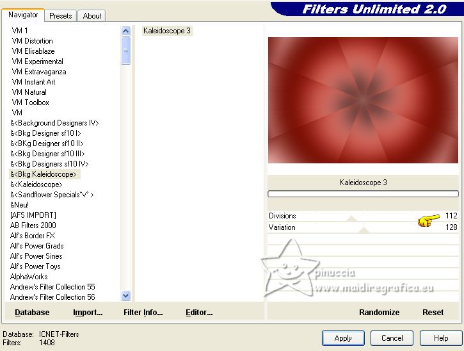Cancel the filter dialog
The image size is (464, 351).
pos(392,338)
